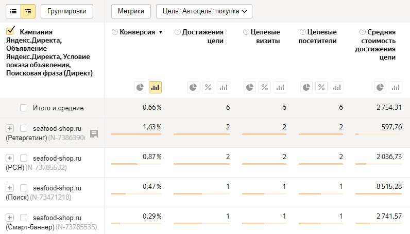The width and height of the screenshot is (410, 234).
Task: Toggle the Кампания Яндекс.Директа header checkbox
Action: tap(10, 31)
